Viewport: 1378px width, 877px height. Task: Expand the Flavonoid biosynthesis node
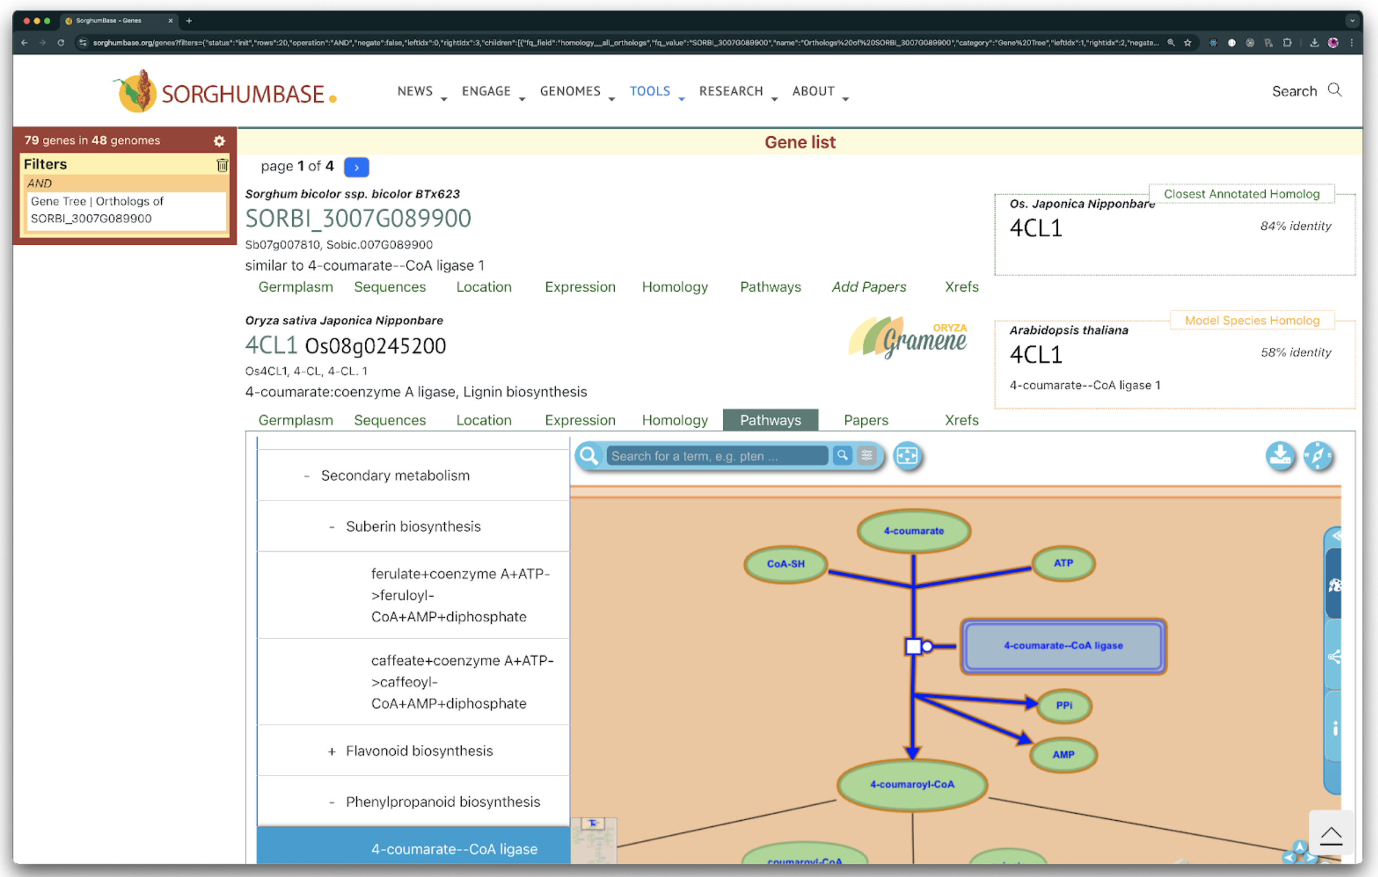pos(332,752)
